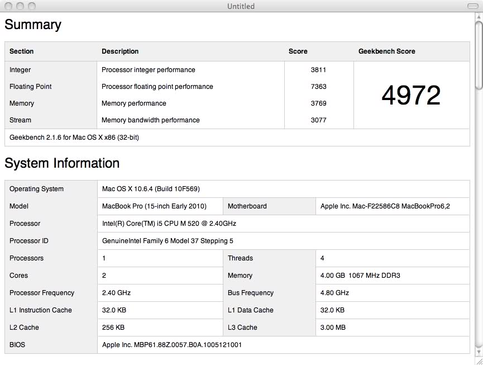Click the Untitled window title

click(x=241, y=6)
